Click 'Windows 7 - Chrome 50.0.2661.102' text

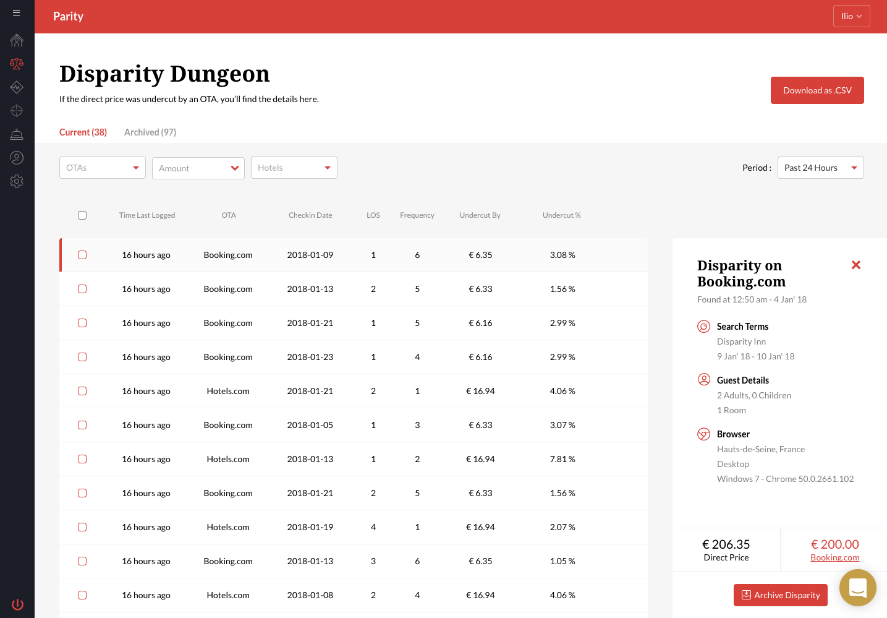786,479
